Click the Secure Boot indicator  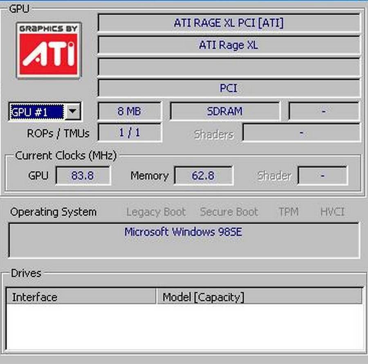[229, 212]
